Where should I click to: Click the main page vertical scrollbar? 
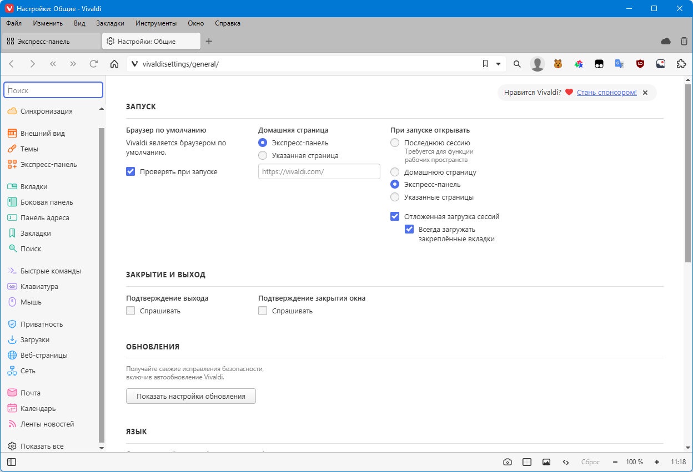[688, 174]
